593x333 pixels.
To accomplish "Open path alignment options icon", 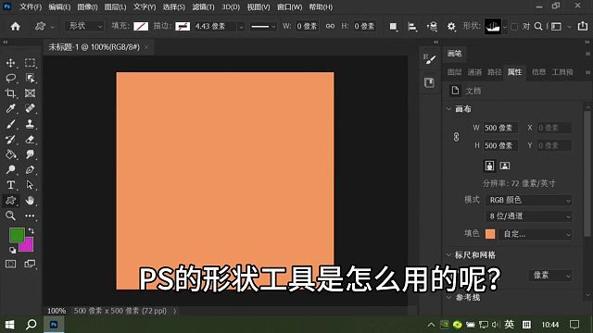I will (x=412, y=27).
